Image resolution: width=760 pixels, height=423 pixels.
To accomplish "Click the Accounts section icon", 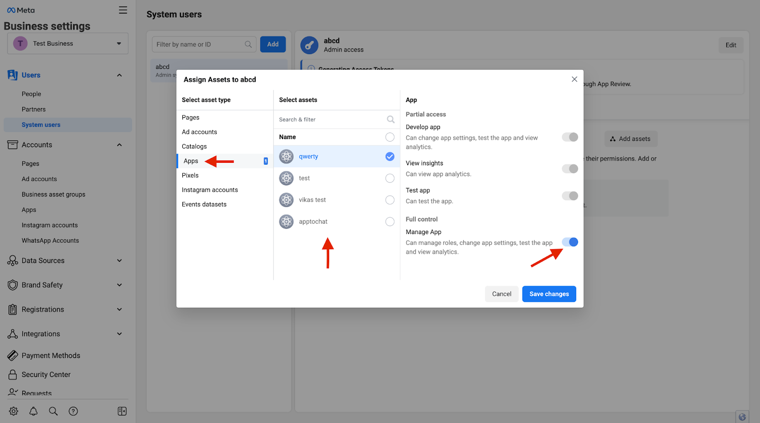I will (x=13, y=145).
